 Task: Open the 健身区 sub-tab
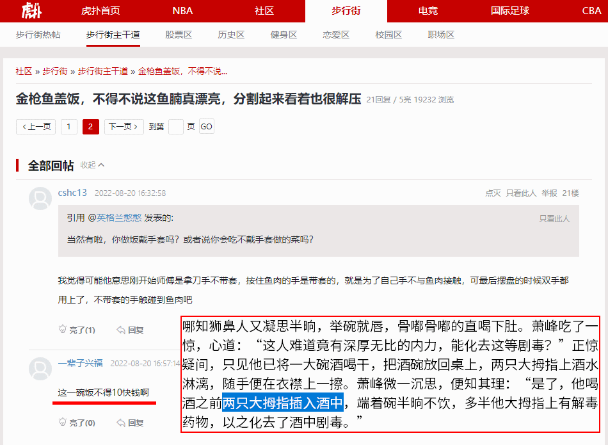click(284, 35)
